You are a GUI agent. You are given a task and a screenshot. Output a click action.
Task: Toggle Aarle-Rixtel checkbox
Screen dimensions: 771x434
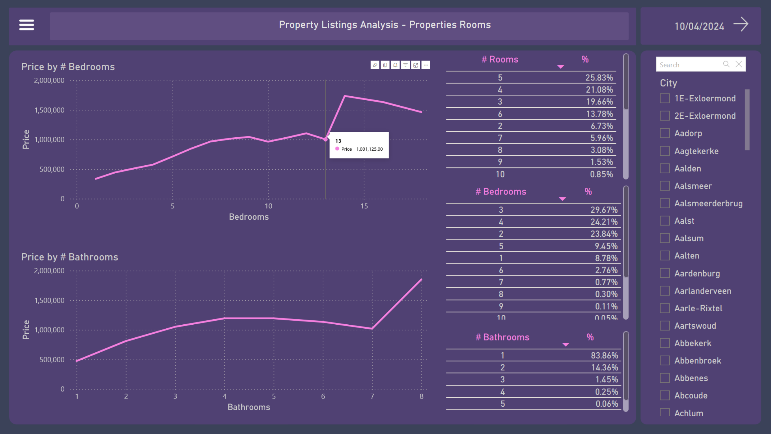(x=665, y=308)
